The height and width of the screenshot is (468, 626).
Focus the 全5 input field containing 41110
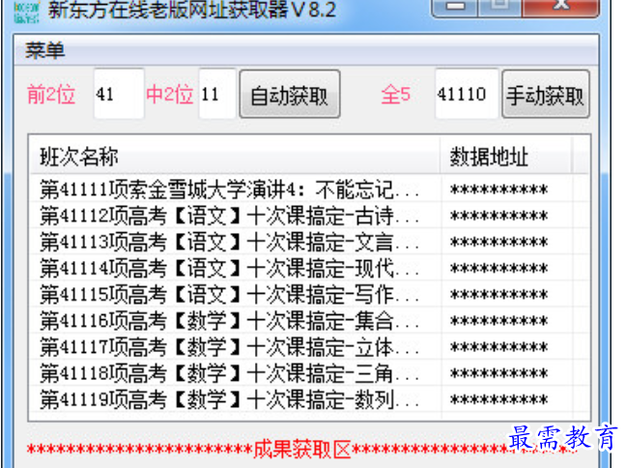467,95
